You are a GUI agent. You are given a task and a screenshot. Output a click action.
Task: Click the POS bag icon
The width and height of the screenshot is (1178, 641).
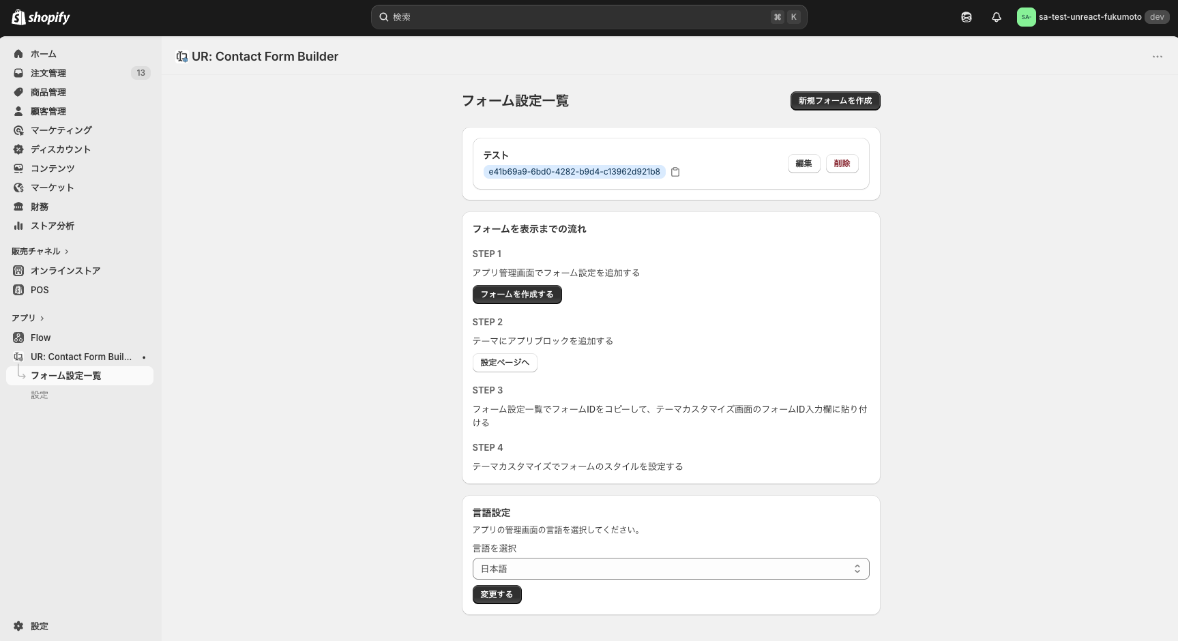[x=18, y=290]
